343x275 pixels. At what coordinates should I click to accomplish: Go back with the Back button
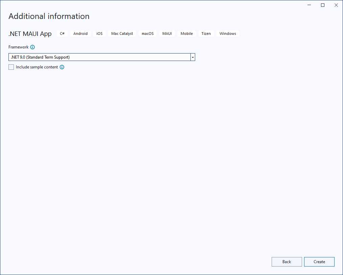tap(287, 262)
